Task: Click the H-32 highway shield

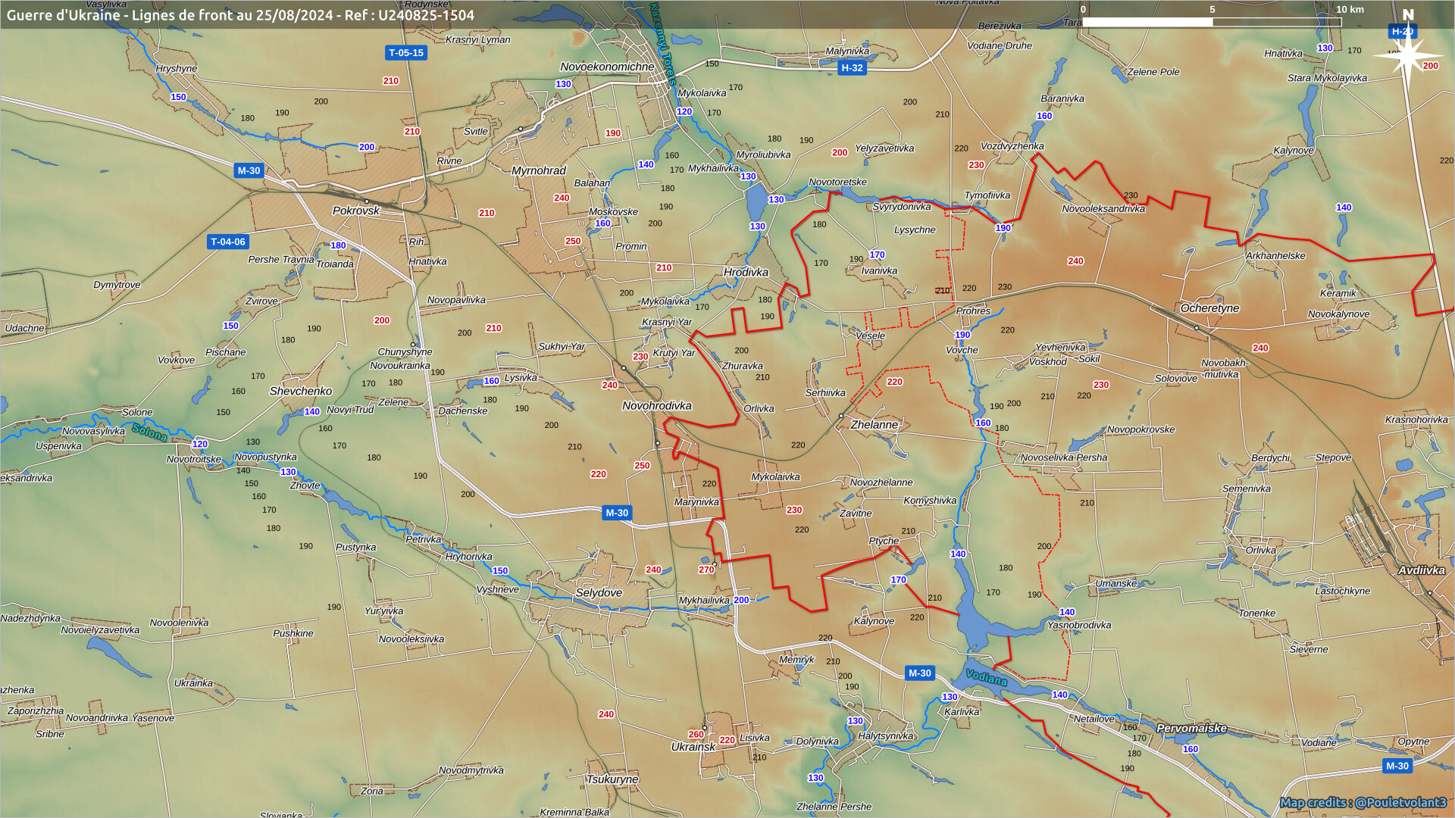Action: [852, 68]
